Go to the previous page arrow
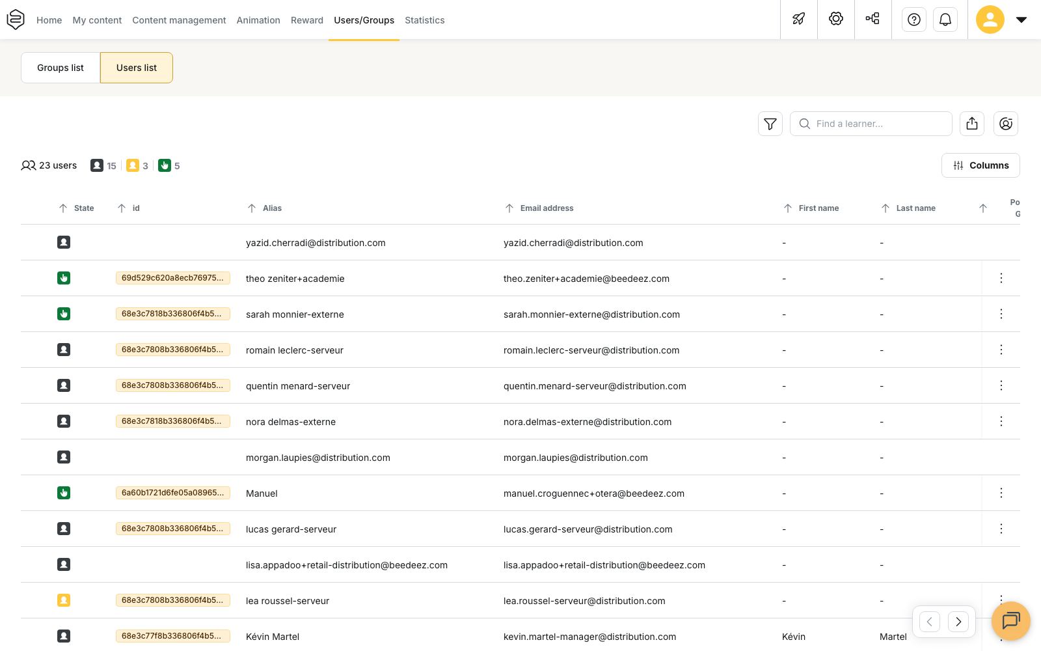The image size is (1041, 651). 930,622
